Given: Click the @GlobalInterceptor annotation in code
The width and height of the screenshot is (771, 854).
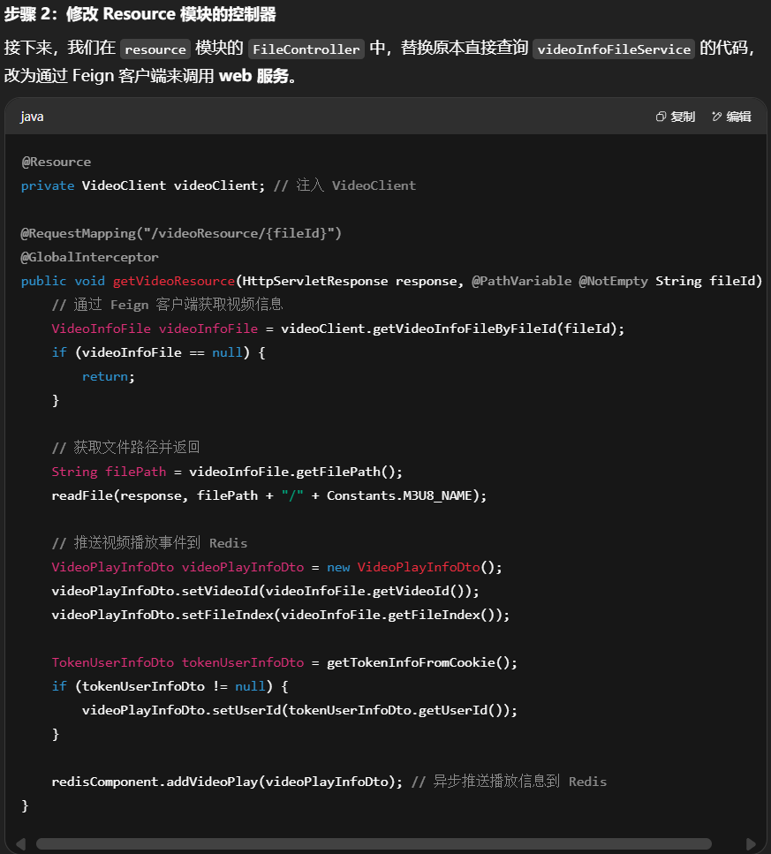Looking at the screenshot, I should pyautogui.click(x=90, y=257).
